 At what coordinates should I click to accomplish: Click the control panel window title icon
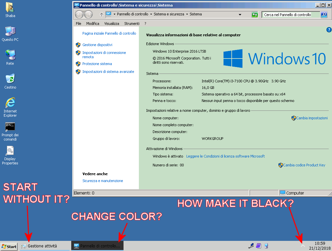(x=77, y=5)
